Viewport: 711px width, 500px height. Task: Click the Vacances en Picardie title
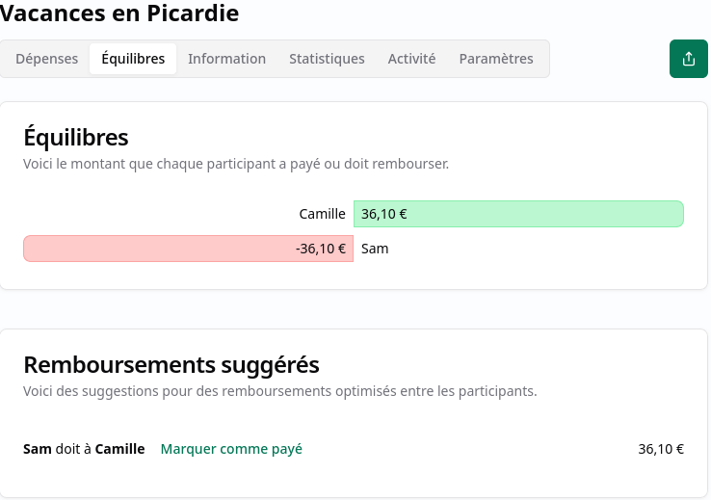click(x=119, y=13)
